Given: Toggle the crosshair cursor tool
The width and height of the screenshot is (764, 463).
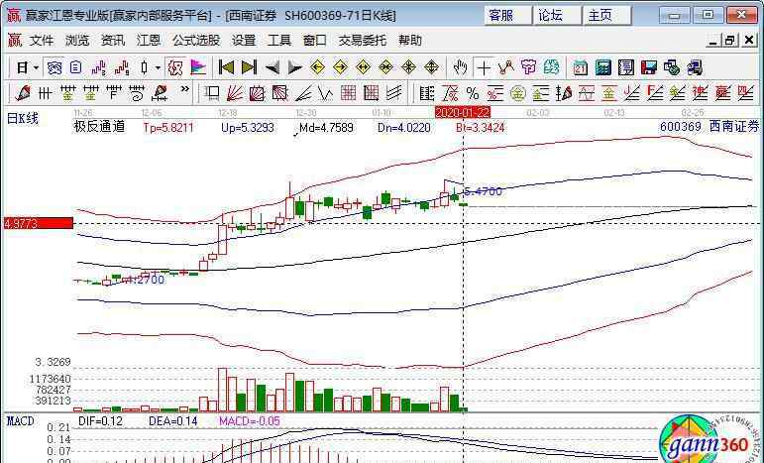Looking at the screenshot, I should tap(484, 67).
